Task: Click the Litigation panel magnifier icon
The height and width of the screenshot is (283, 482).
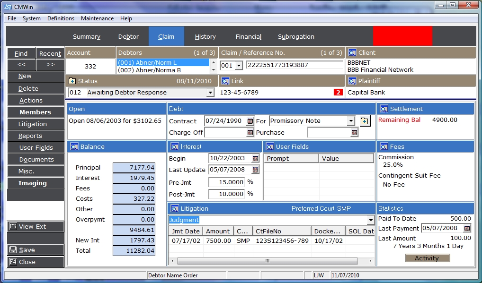Action: pyautogui.click(x=175, y=208)
